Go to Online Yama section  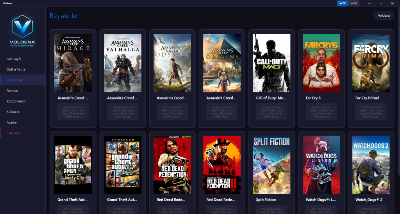(x=16, y=69)
